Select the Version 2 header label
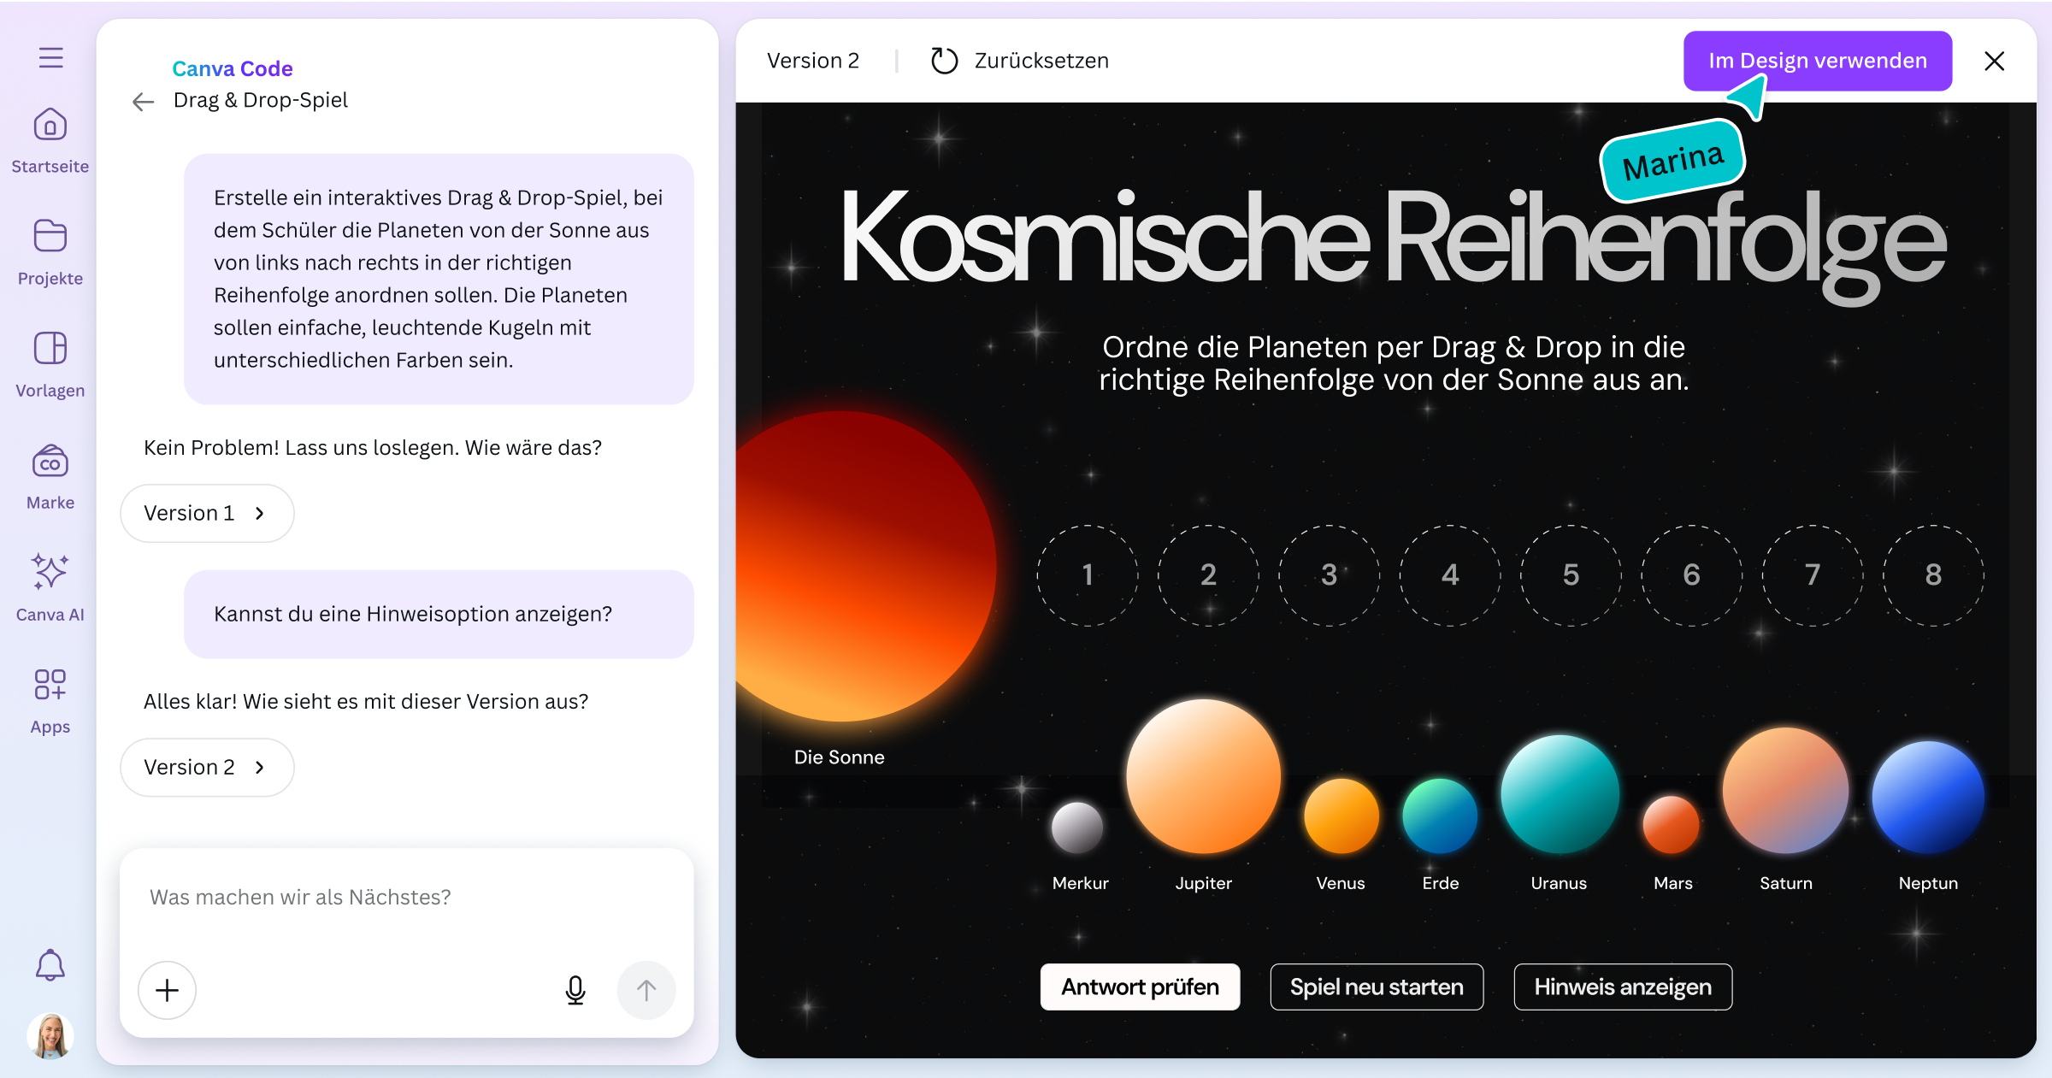Screen dimensions: 2052x1078 (x=813, y=60)
